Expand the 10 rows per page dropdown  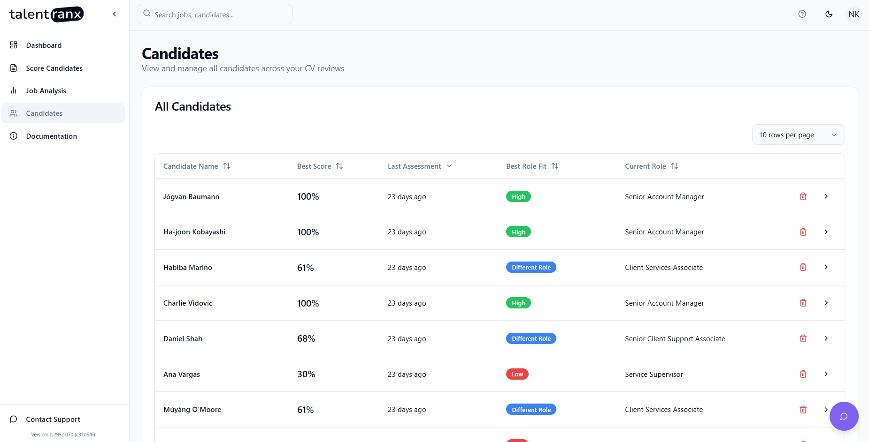(x=798, y=135)
